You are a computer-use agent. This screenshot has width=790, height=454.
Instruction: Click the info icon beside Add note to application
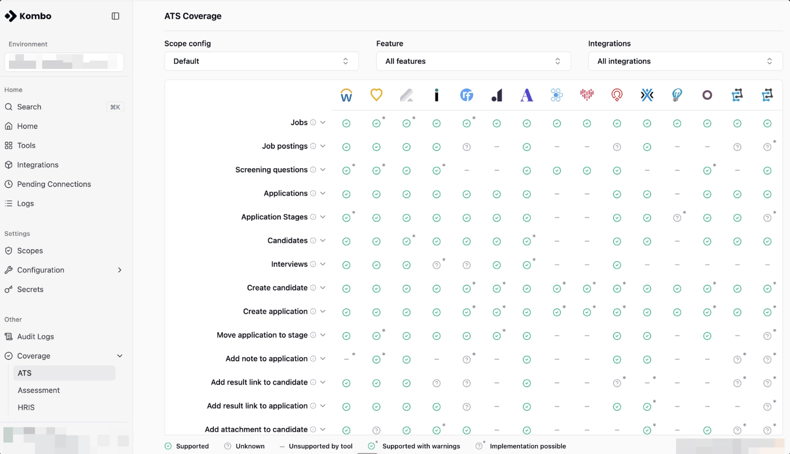click(313, 359)
